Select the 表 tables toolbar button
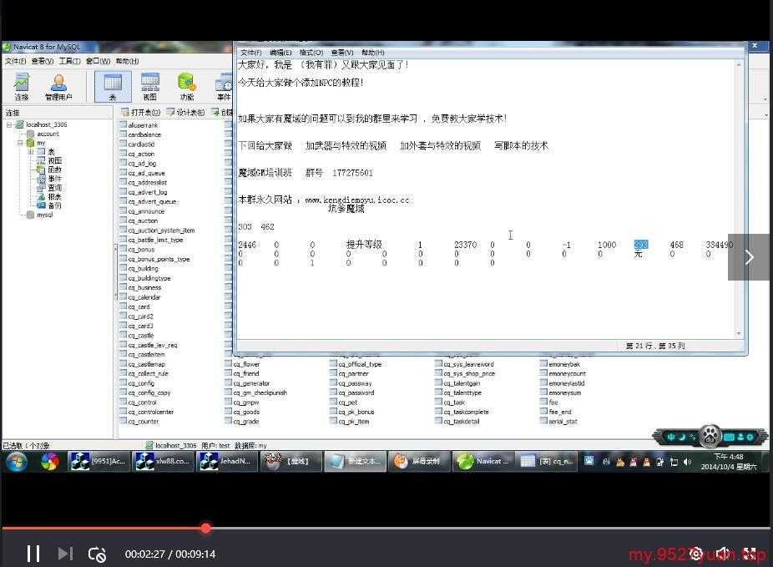This screenshot has height=567, width=773. (x=113, y=87)
